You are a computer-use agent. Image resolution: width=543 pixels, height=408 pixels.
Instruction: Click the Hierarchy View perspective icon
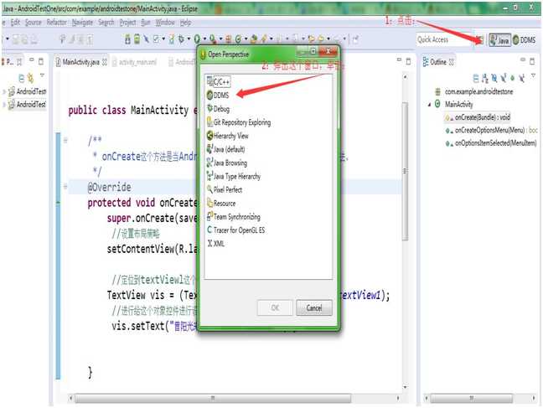pos(209,136)
